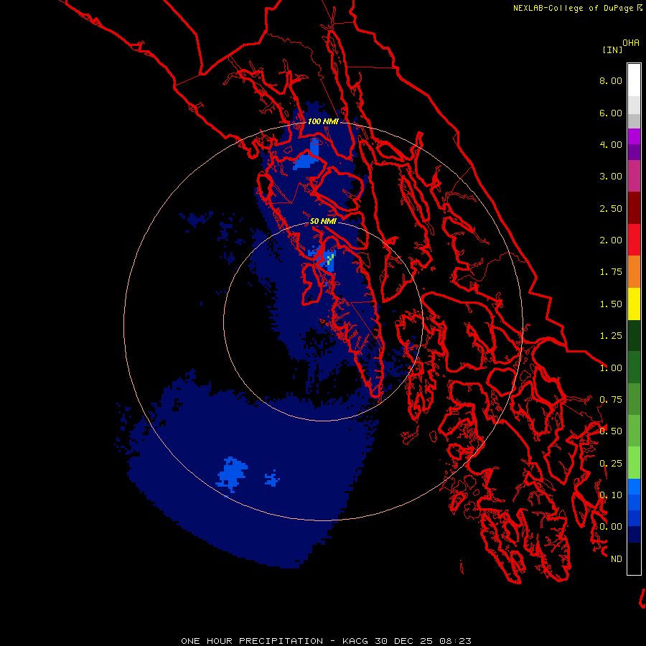Click the NEXLAB-College of DuPage credit text
The image size is (646, 646).
(573, 8)
